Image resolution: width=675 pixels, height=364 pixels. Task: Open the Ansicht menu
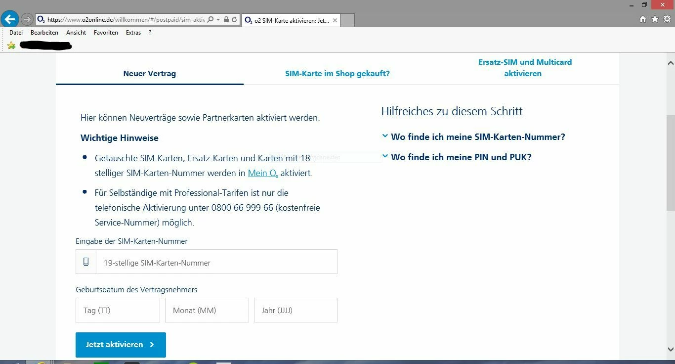point(76,33)
